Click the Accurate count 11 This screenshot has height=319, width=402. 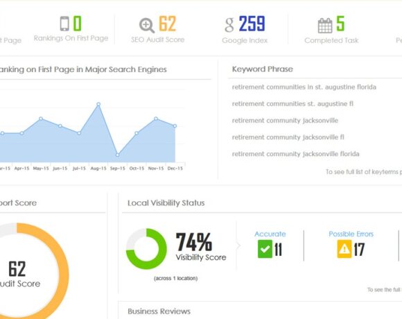[278, 250]
